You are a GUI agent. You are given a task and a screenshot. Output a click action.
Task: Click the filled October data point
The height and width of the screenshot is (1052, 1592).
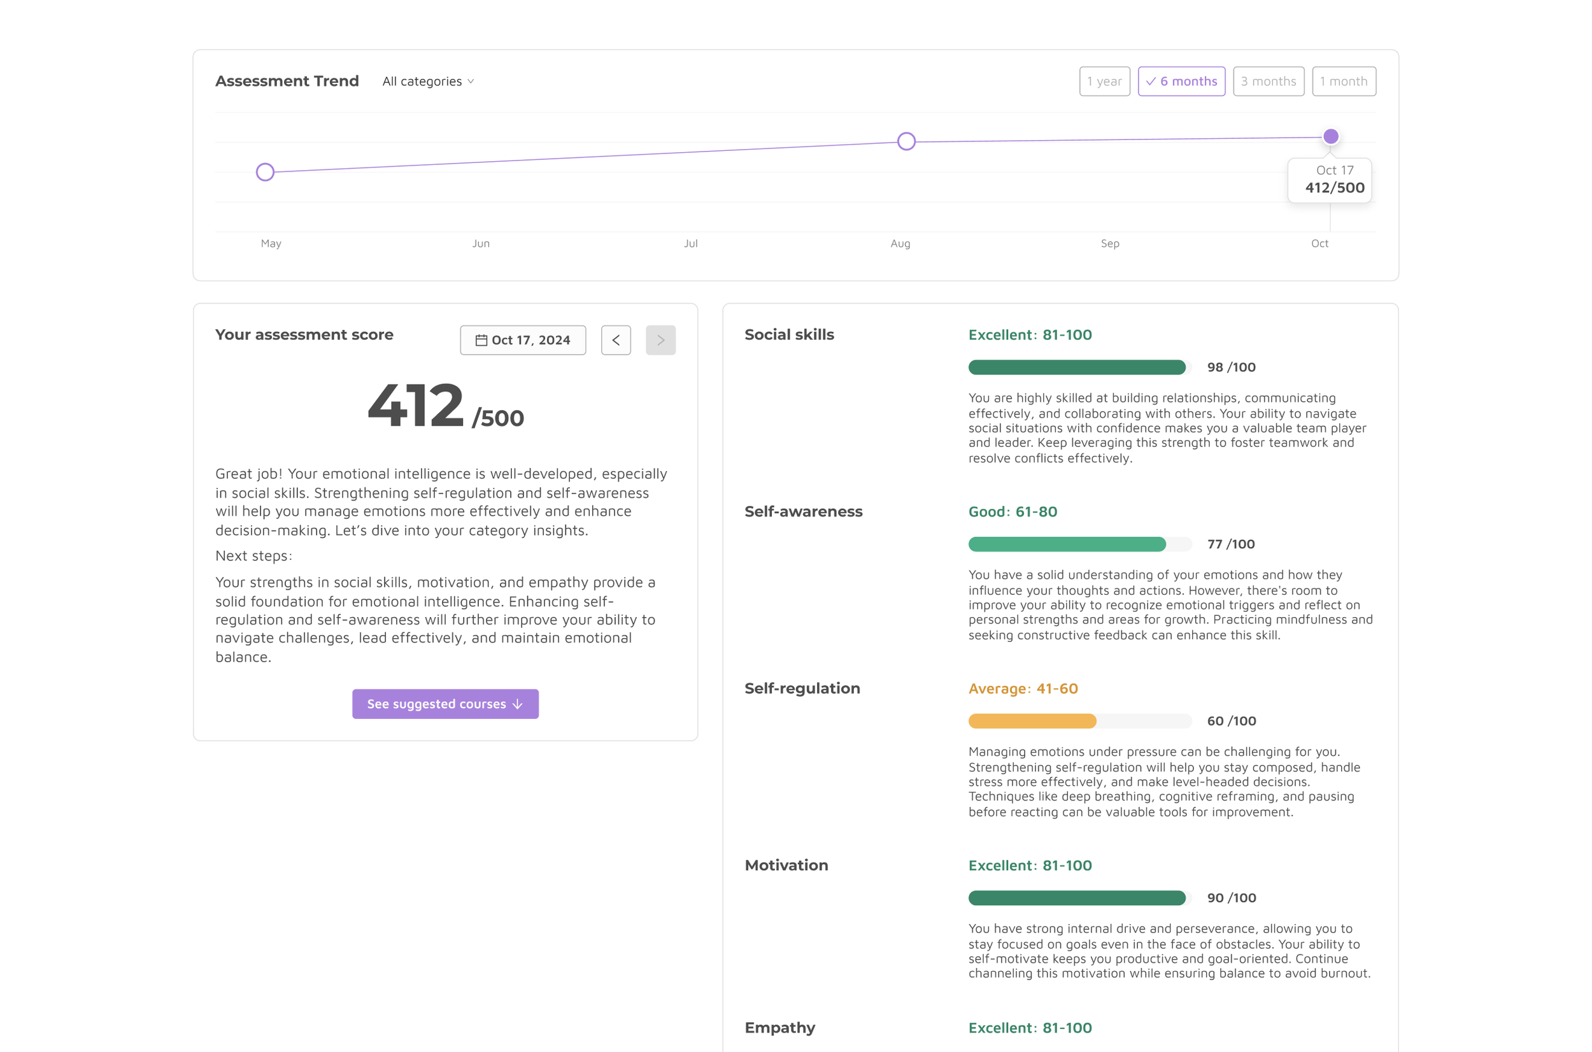[1330, 136]
